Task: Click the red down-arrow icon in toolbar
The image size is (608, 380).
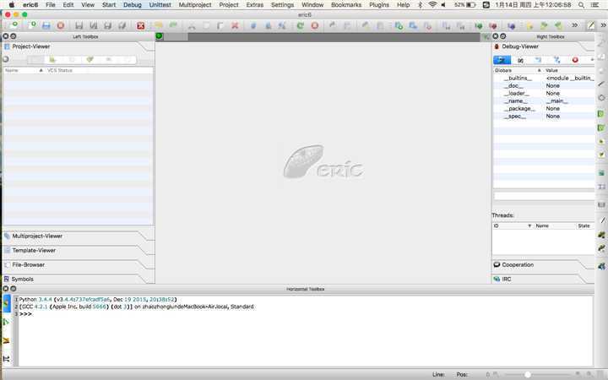Action: [x=493, y=26]
